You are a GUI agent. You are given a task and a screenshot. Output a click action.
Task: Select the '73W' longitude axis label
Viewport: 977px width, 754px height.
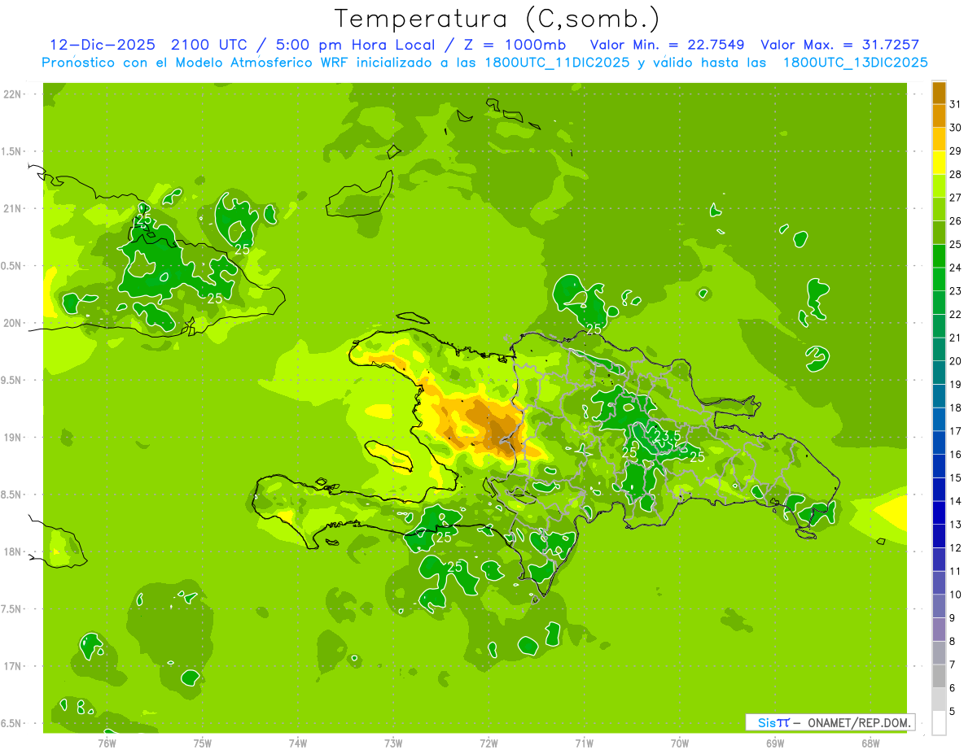pos(393,743)
